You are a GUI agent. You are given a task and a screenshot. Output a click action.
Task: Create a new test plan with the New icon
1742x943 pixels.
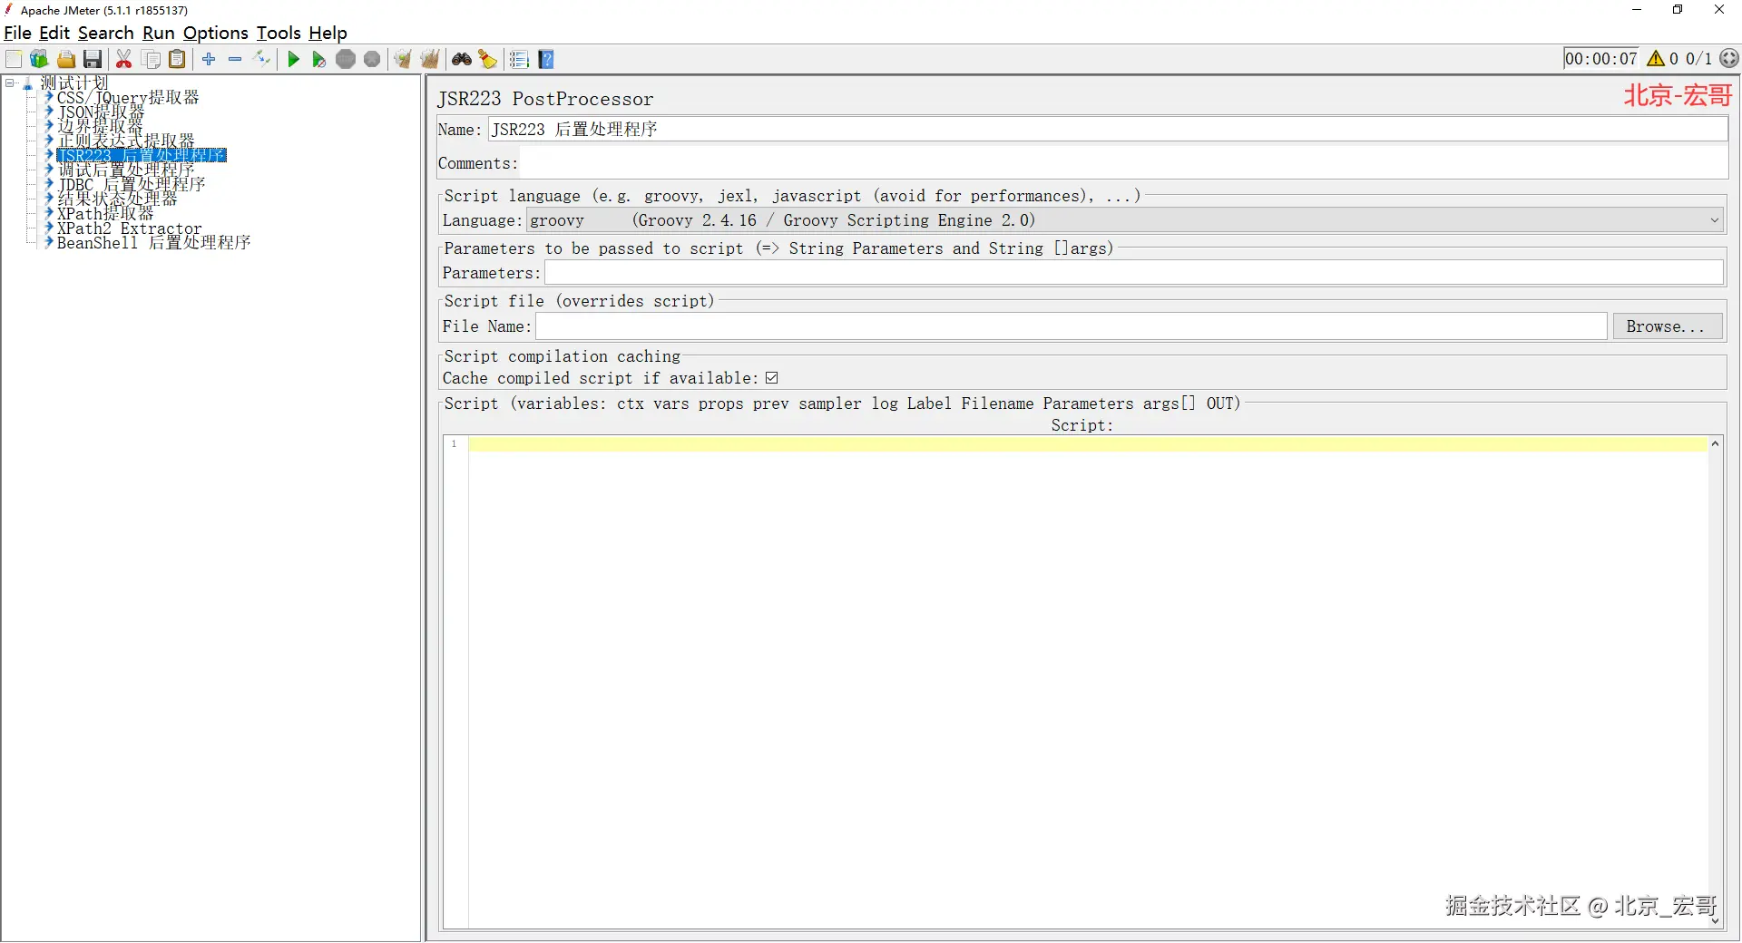click(x=14, y=60)
